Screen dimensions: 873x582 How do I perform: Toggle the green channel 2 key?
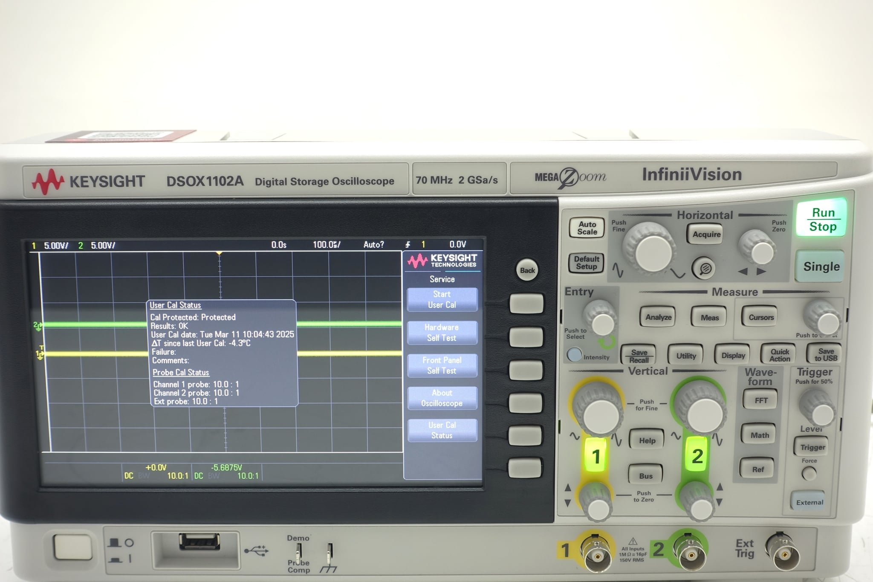point(697,455)
